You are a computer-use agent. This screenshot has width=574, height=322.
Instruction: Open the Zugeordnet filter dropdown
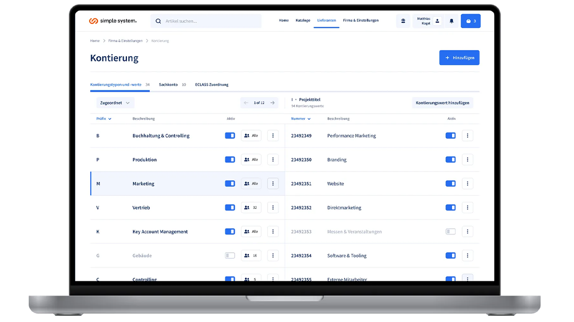click(x=115, y=103)
